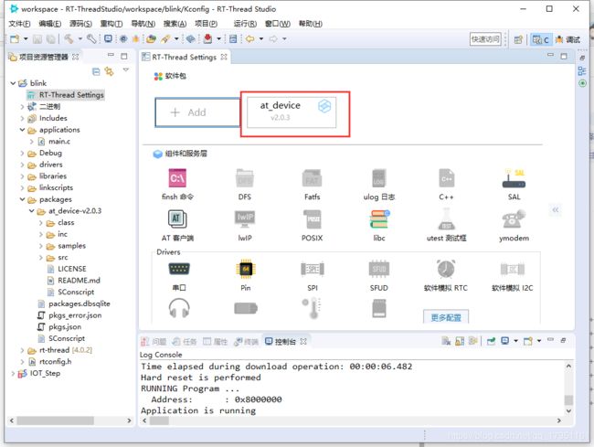Open the 编辑(E) menu

coord(49,24)
